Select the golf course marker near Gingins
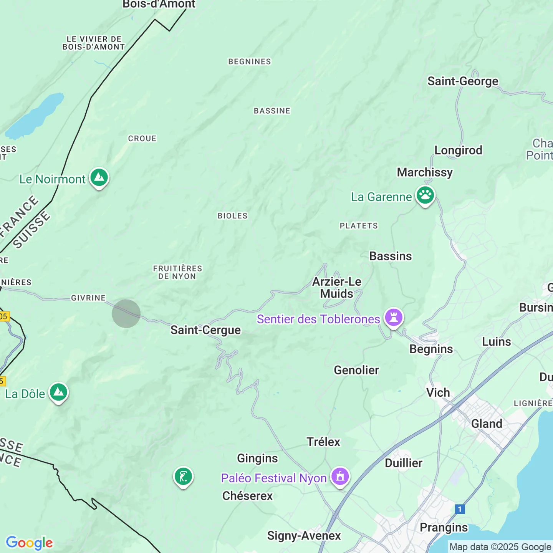 pyautogui.click(x=183, y=477)
